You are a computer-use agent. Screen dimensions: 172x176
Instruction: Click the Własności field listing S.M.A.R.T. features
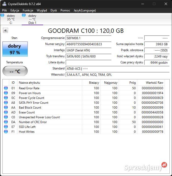coord(117,75)
